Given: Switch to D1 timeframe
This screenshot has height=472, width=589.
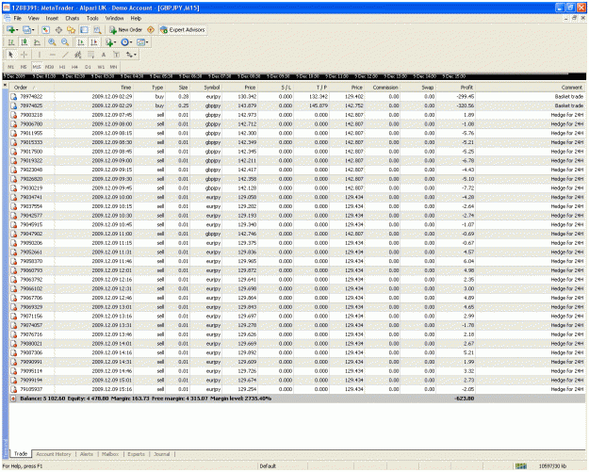Looking at the screenshot, I should pyautogui.click(x=88, y=67).
